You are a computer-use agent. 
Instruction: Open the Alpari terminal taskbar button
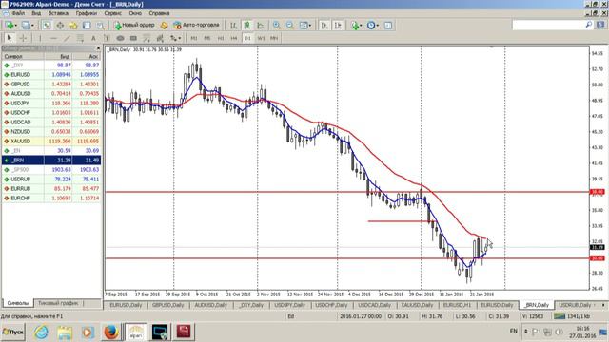click(x=135, y=332)
